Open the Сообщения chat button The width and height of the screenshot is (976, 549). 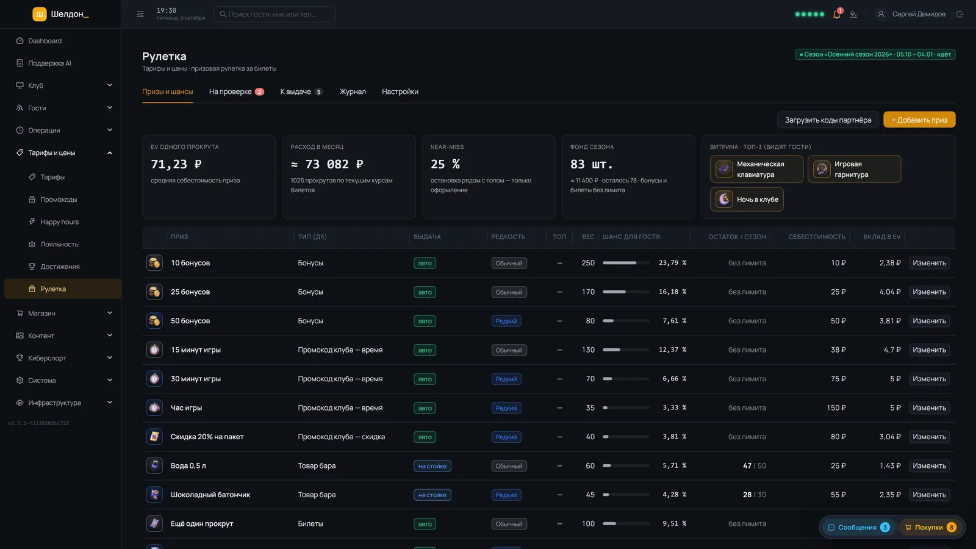click(859, 528)
